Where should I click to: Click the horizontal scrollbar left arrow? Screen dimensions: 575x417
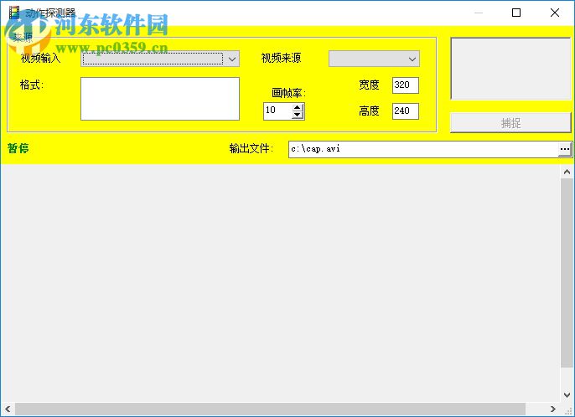click(x=8, y=409)
